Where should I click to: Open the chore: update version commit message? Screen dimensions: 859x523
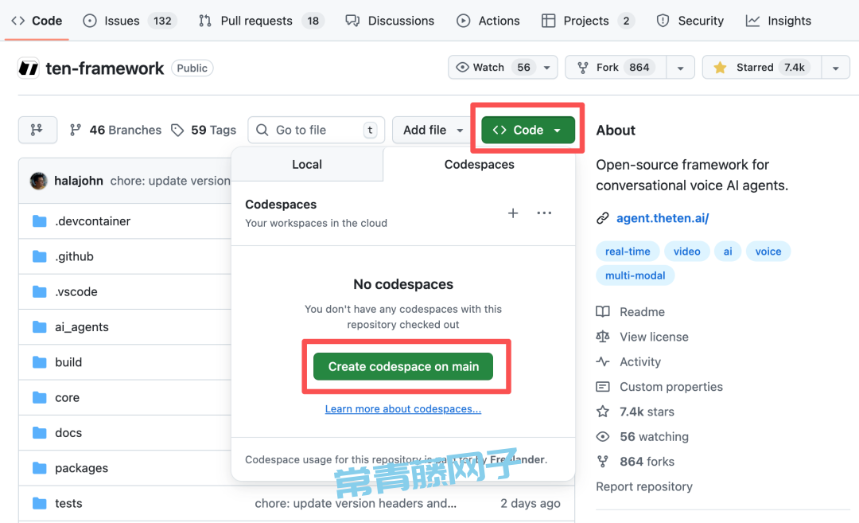(170, 181)
